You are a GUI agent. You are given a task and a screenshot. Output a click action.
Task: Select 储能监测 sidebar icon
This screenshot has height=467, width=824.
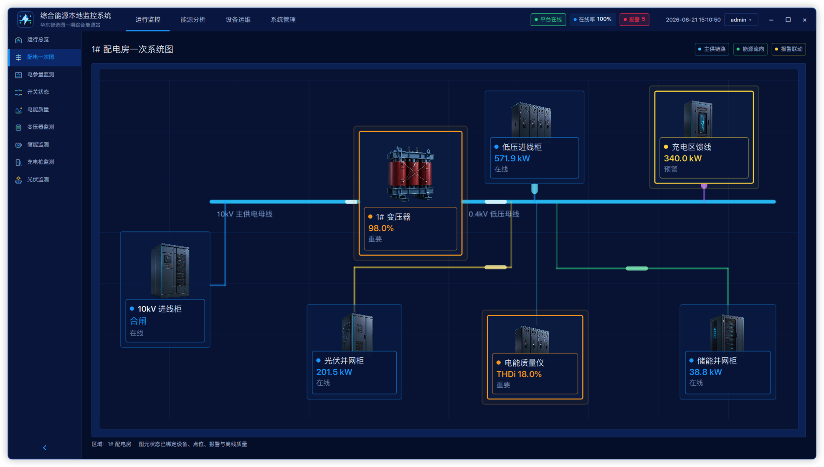click(18, 145)
